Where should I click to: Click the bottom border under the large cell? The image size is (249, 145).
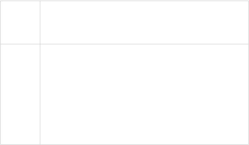point(144,144)
